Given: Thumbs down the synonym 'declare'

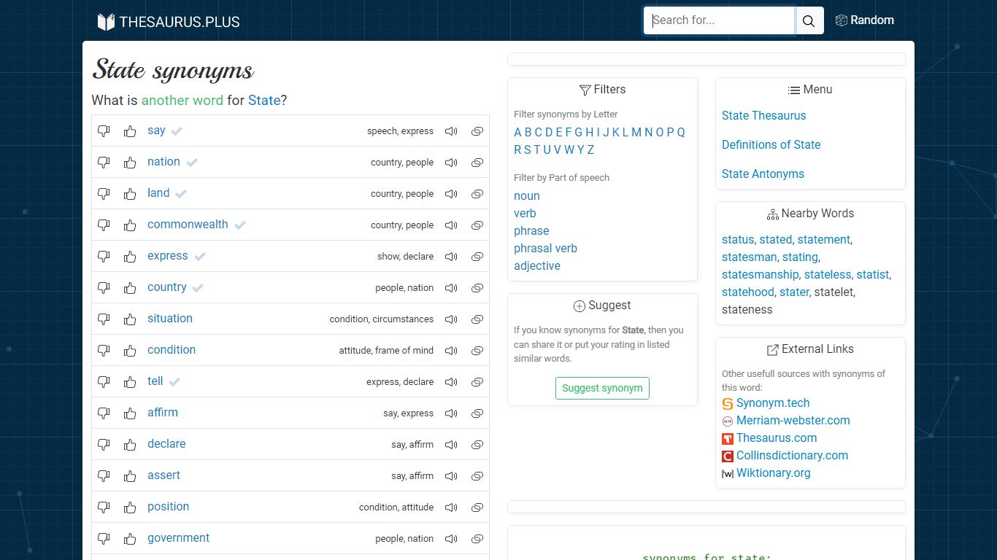Looking at the screenshot, I should [104, 445].
